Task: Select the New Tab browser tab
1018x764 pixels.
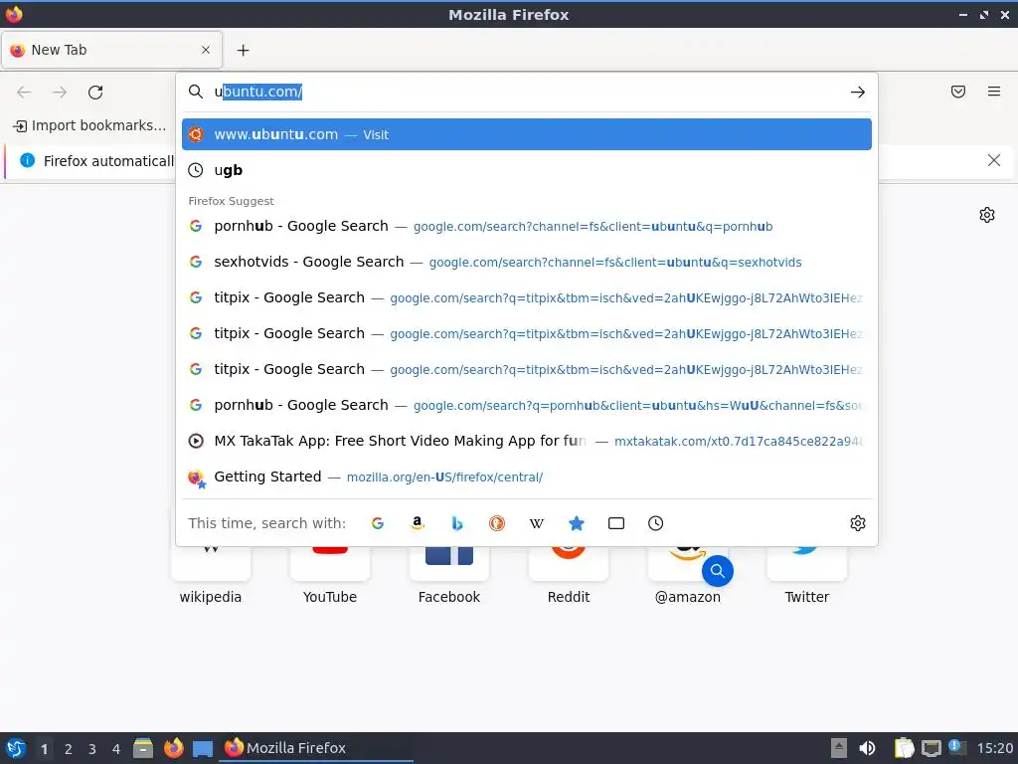Action: point(111,50)
